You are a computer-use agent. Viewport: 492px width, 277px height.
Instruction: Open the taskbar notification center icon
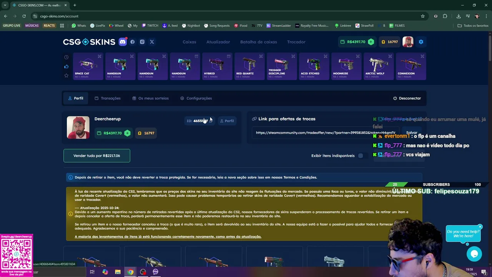point(484,272)
